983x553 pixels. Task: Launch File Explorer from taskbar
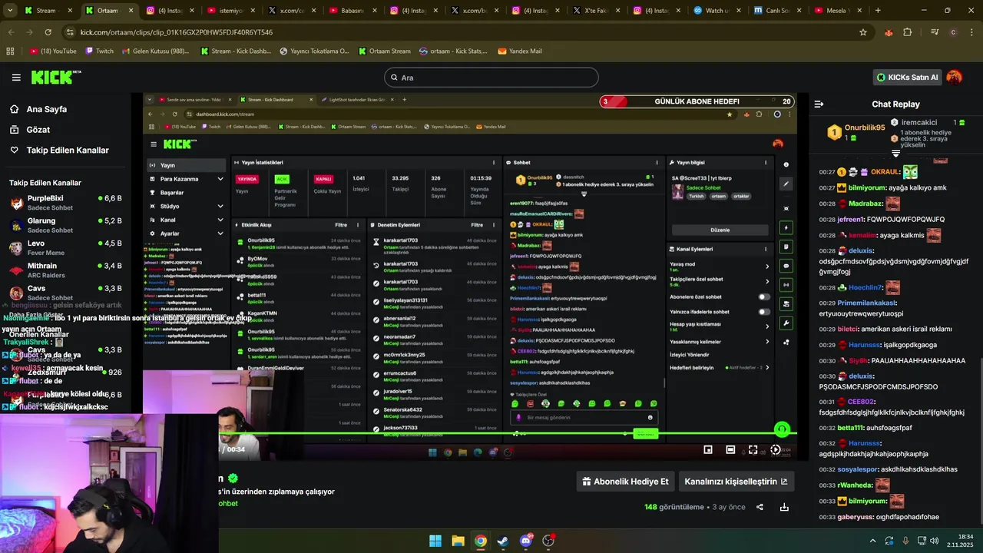(458, 541)
